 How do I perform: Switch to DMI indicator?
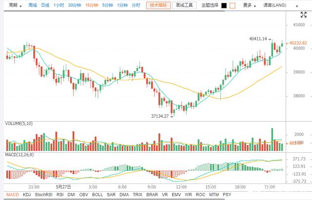pyautogui.click(x=72, y=195)
